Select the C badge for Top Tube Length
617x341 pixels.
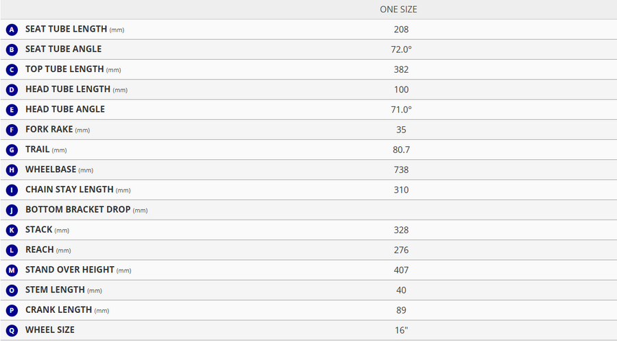[12, 69]
